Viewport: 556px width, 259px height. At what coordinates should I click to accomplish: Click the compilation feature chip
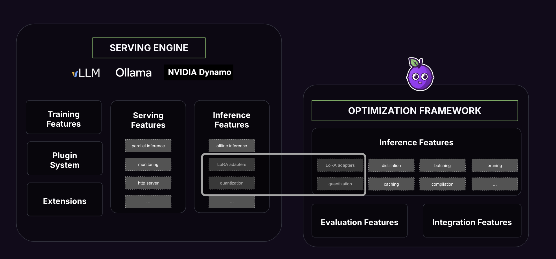pos(442,184)
